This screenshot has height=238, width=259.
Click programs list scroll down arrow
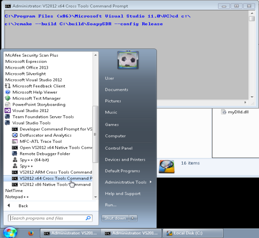pyautogui.click(x=96, y=197)
